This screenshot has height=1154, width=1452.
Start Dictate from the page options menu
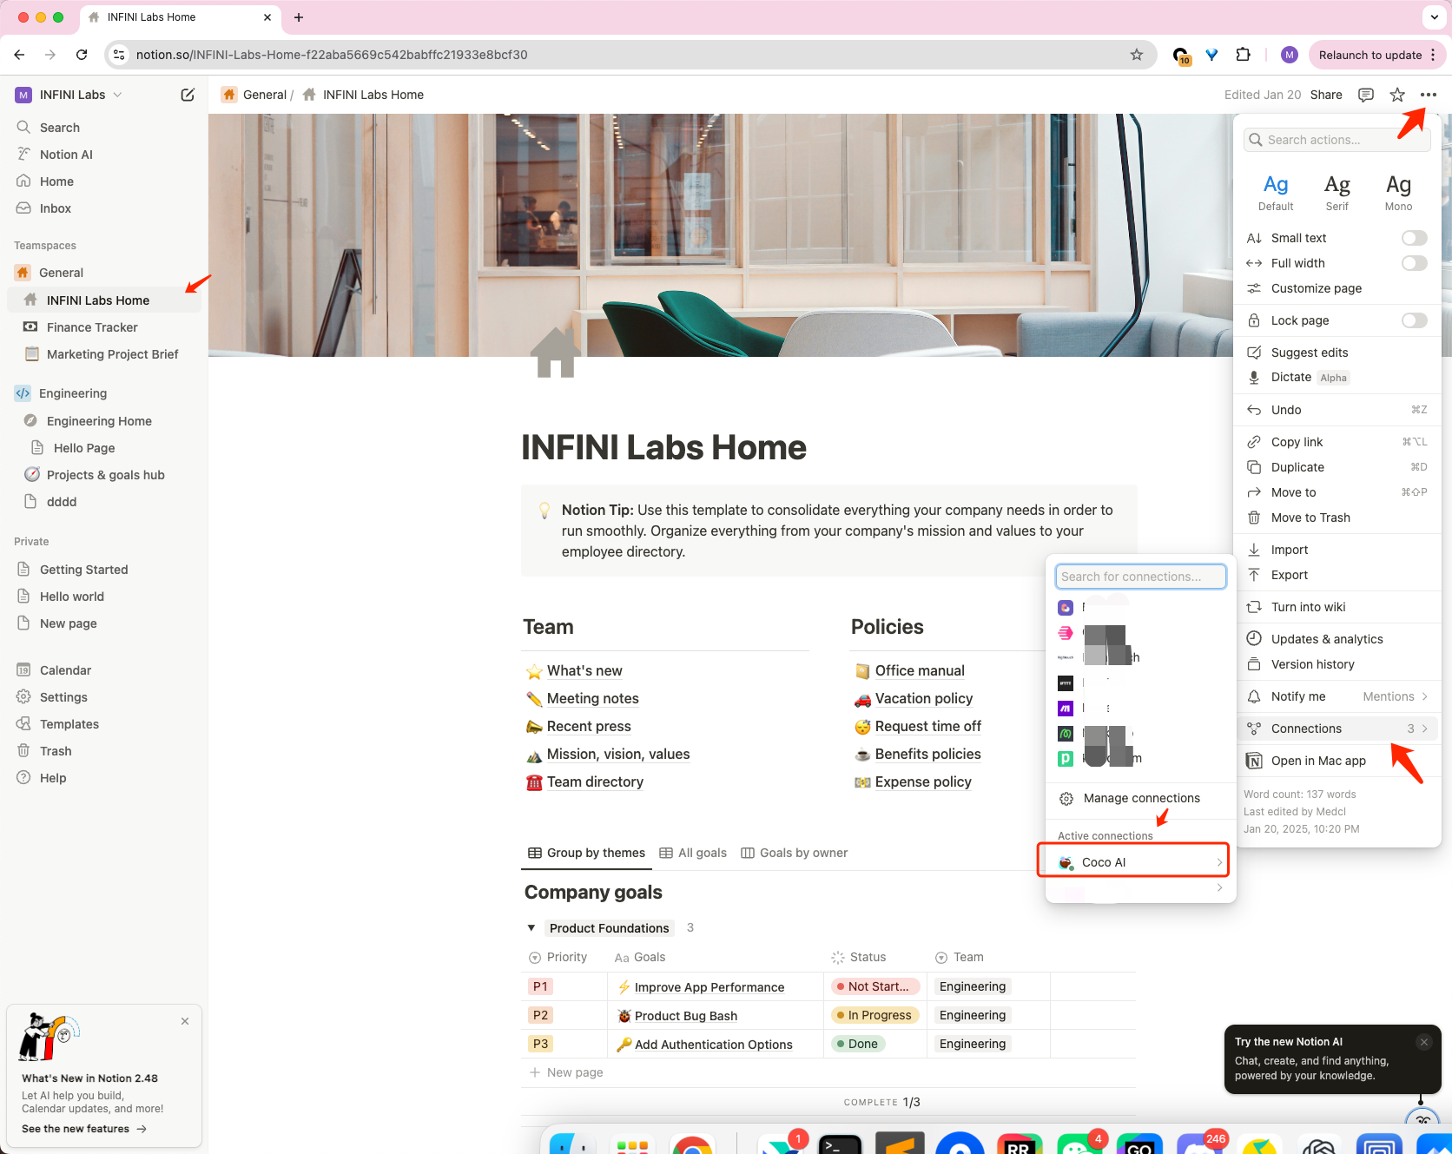[x=1290, y=377]
